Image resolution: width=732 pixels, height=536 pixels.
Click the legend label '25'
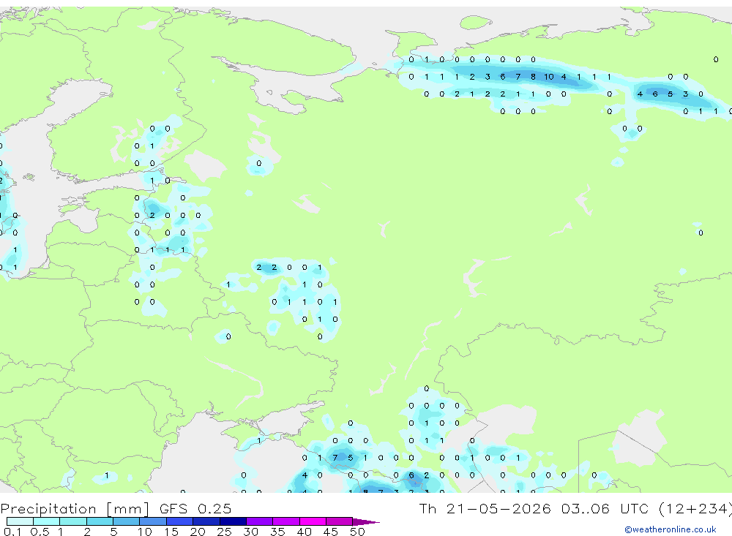[224, 532]
